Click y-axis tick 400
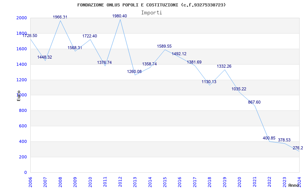The height and width of the screenshot is (189, 303). [x=23, y=141]
